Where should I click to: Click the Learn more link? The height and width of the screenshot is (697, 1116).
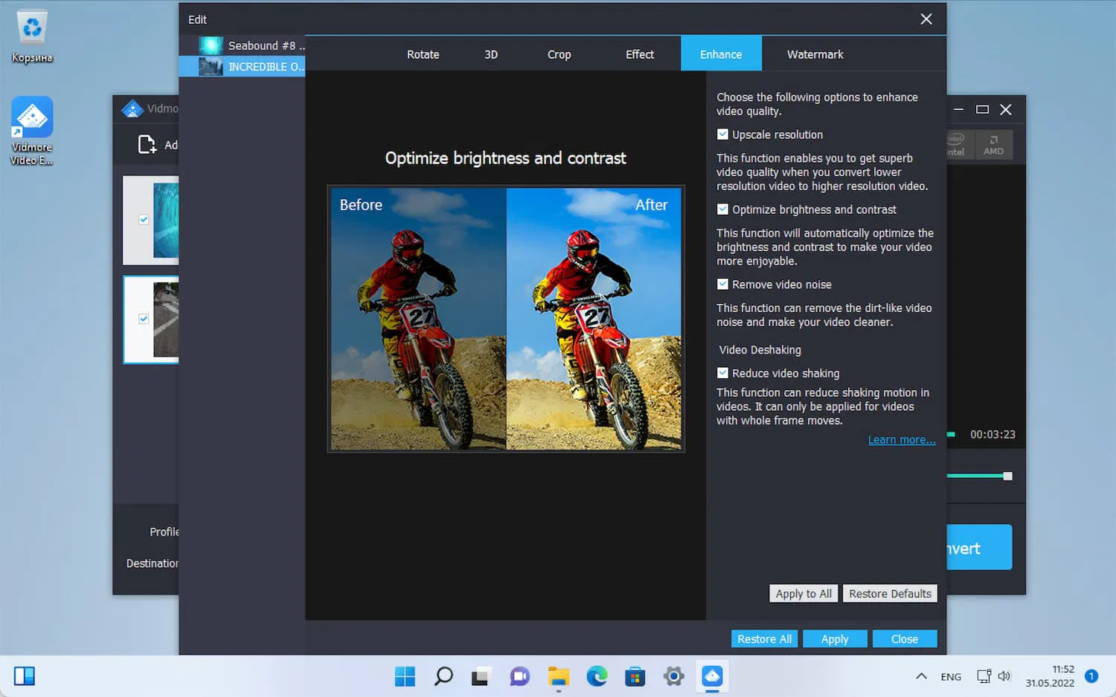click(x=902, y=440)
